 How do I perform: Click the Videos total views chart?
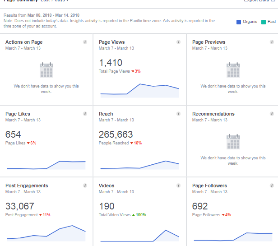point(139,236)
